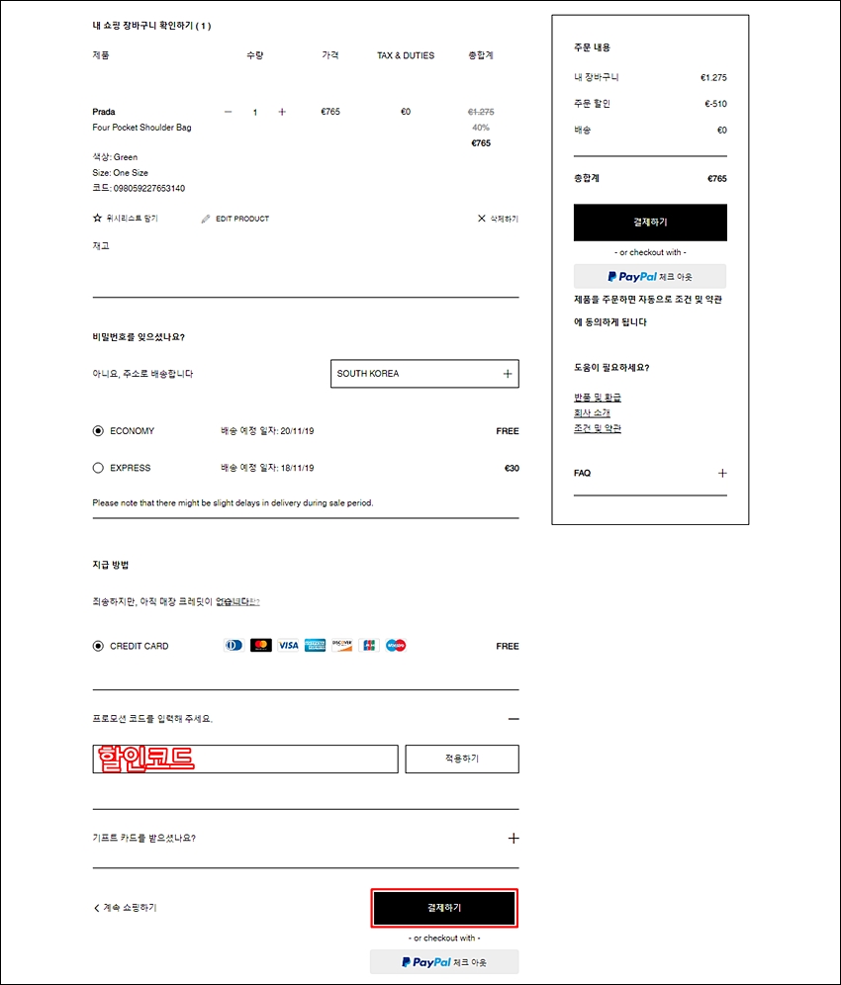Click 결제하기 below the gift card section
This screenshot has height=985, width=841.
coord(444,908)
